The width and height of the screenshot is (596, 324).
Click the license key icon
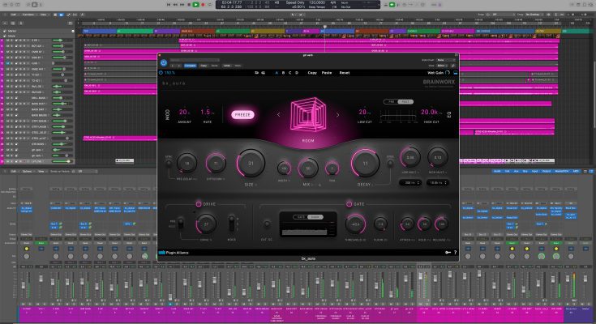446,253
